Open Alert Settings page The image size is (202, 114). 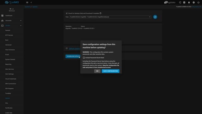click(9, 74)
